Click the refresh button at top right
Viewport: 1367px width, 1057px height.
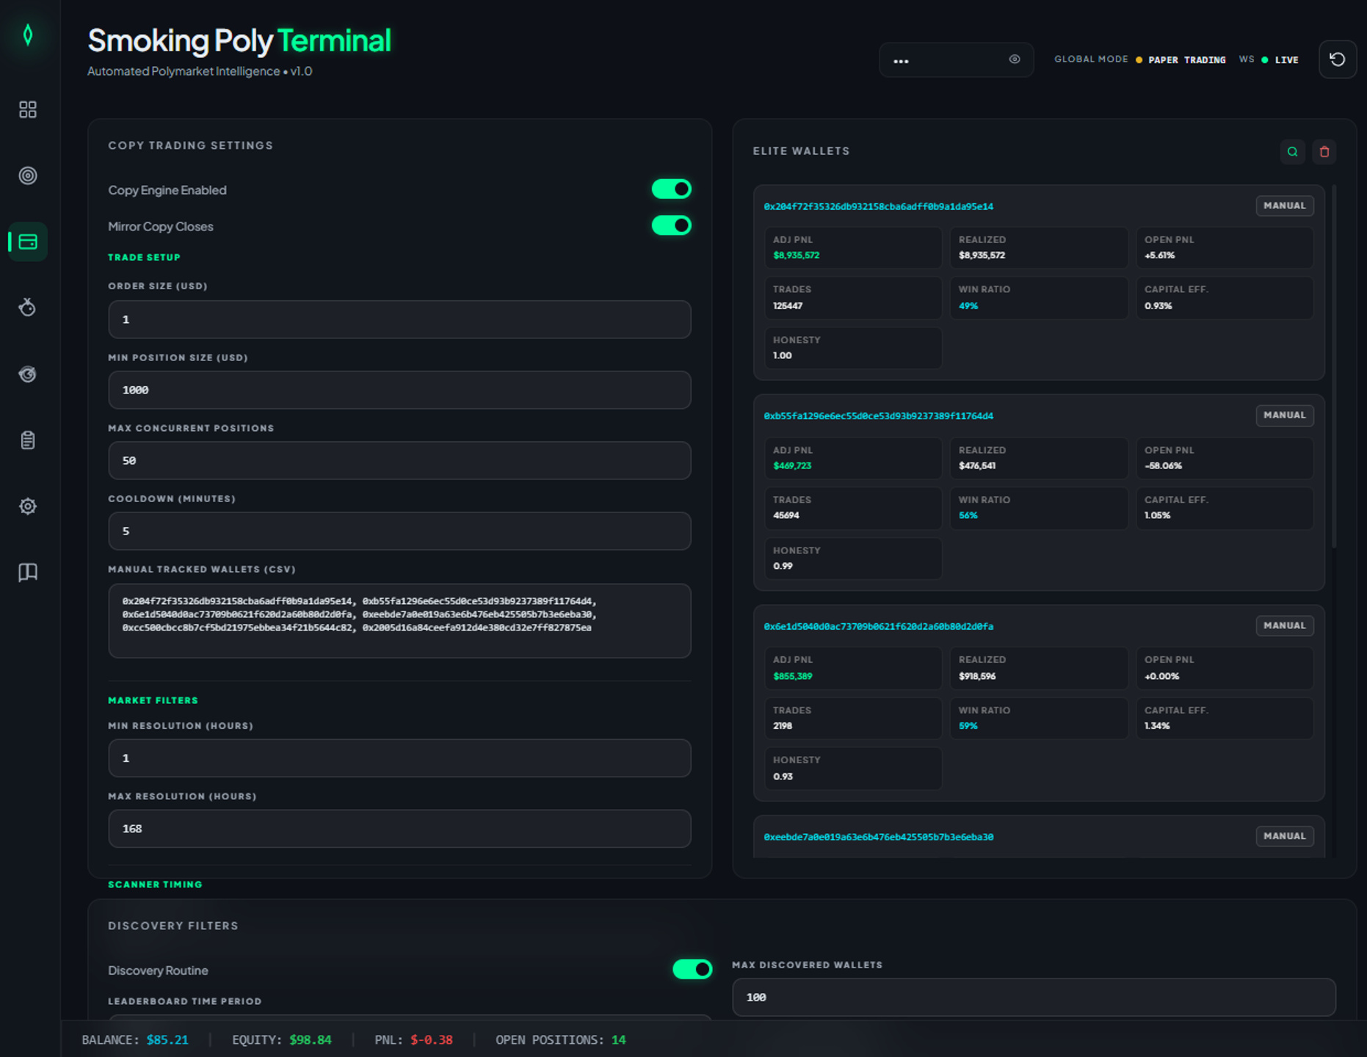(1337, 59)
